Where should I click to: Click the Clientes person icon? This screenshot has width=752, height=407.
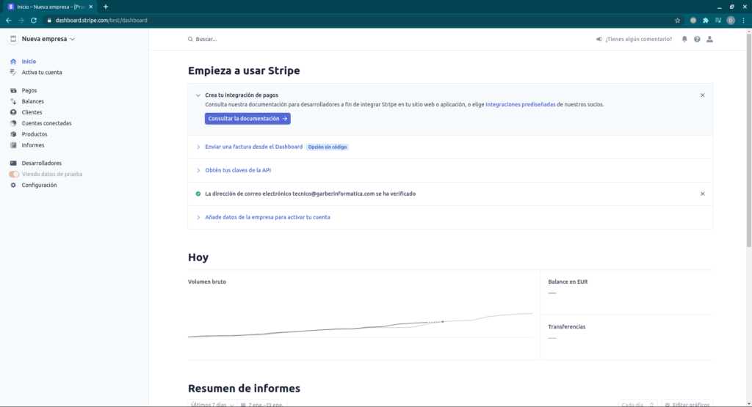[13, 112]
